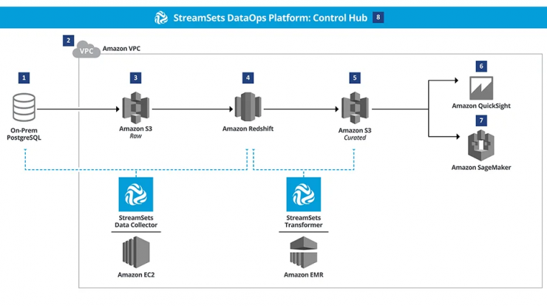
Task: Click the "StreamSets DataOps Platform: Control Hub" title
Action: 271,18
